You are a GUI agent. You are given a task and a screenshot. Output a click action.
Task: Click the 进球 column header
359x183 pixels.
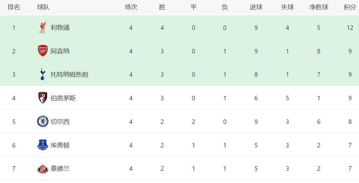point(256,7)
